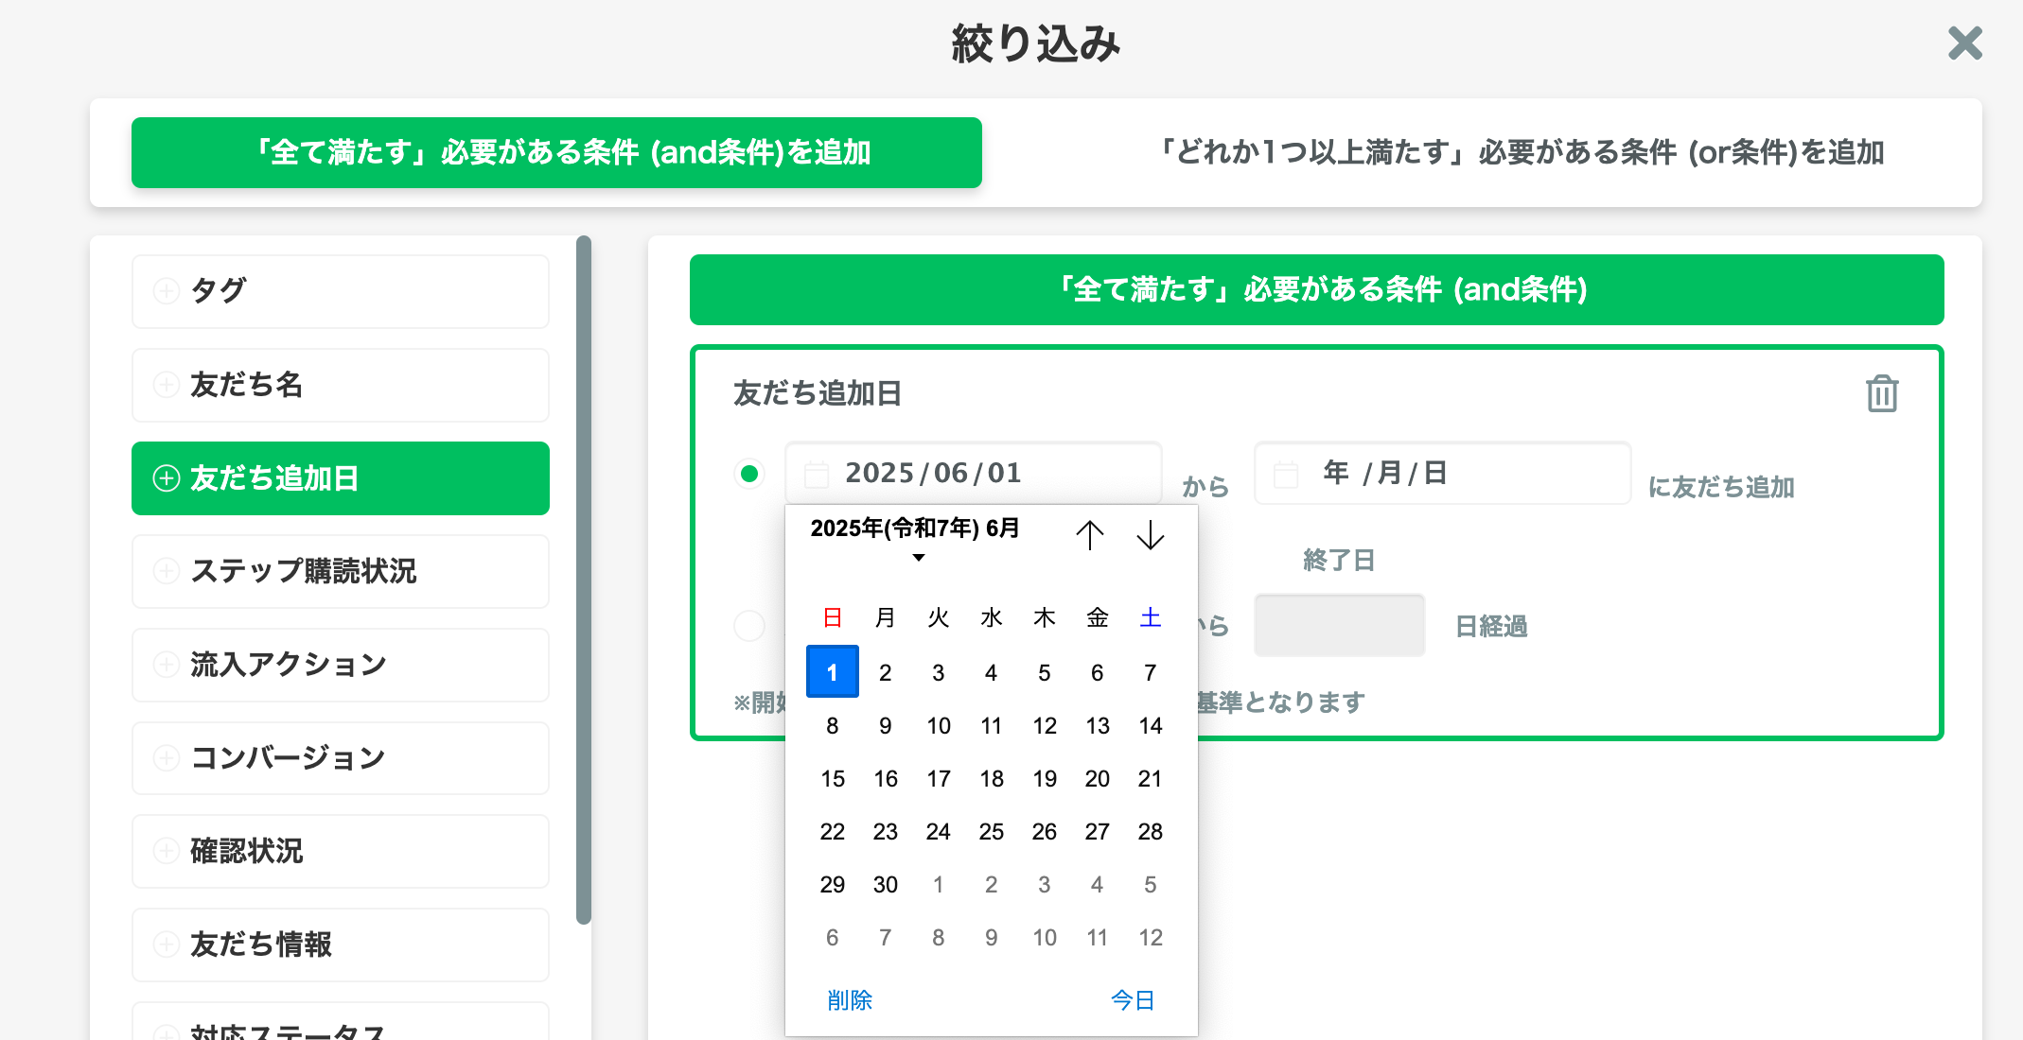Viewport: 2023px width, 1040px height.
Task: Click the 今日 link to jump to today
Action: 1133,999
